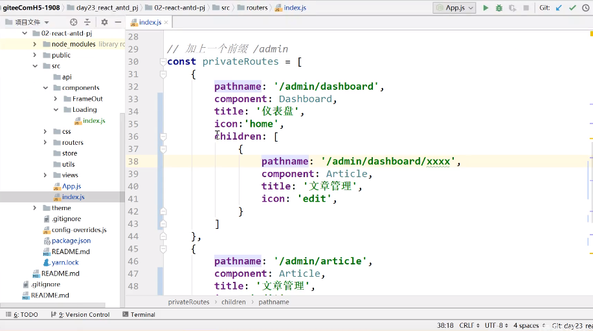Viewport: 593px width, 331px height.
Task: Collapse the 02-react-antd-pj folder
Action: 25,33
